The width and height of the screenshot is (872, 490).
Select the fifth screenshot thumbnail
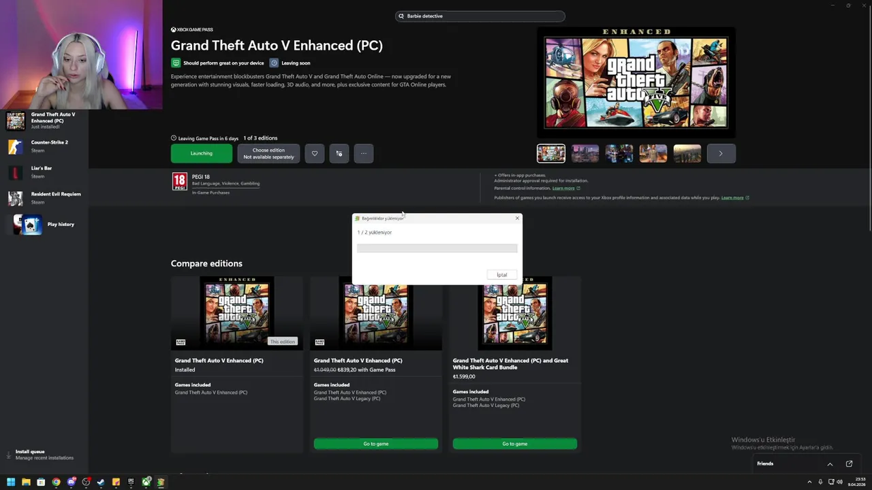click(687, 153)
